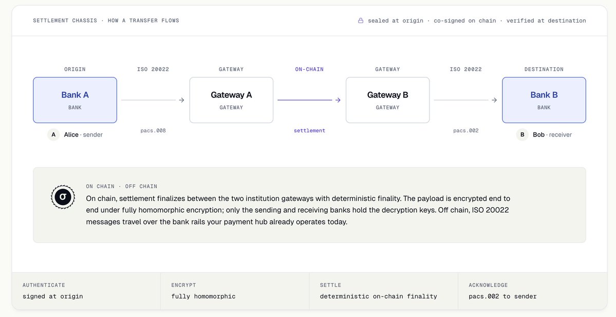Click the pacs.008 message label
The image size is (616, 317).
click(153, 131)
